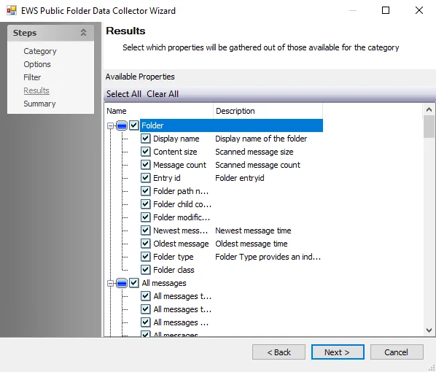This screenshot has height=372, width=436.
Task: Click the wizard app icon in title bar
Action: 12,10
